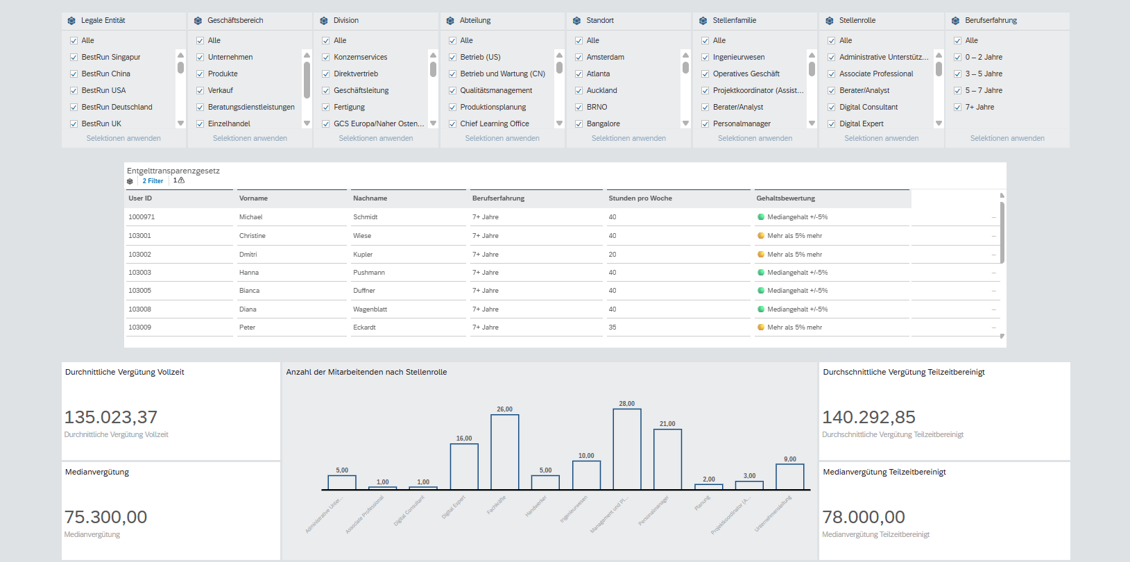Viewport: 1130px width, 562px height.
Task: Click the cube icon next to Abteilung
Action: (450, 21)
